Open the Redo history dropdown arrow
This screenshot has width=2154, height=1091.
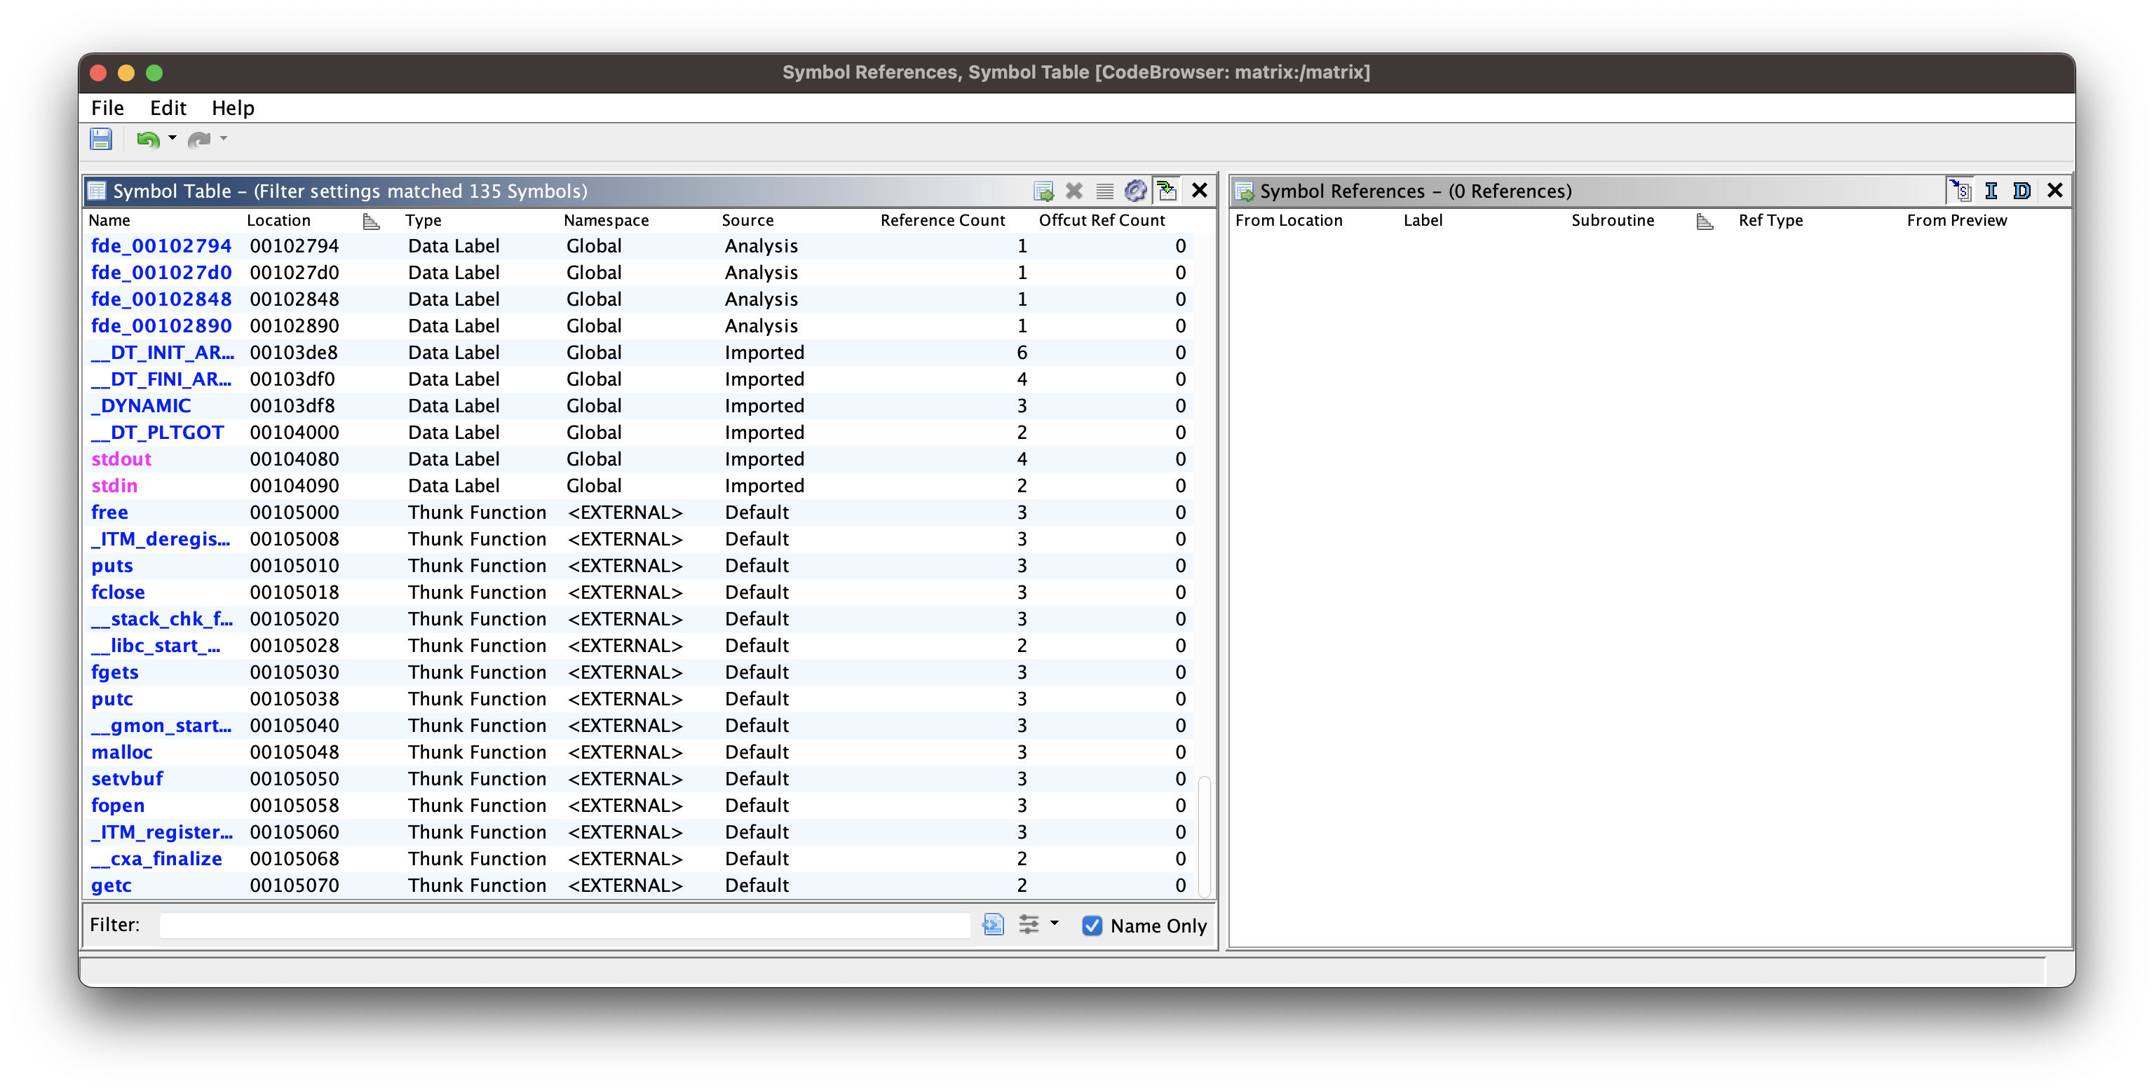pos(223,138)
